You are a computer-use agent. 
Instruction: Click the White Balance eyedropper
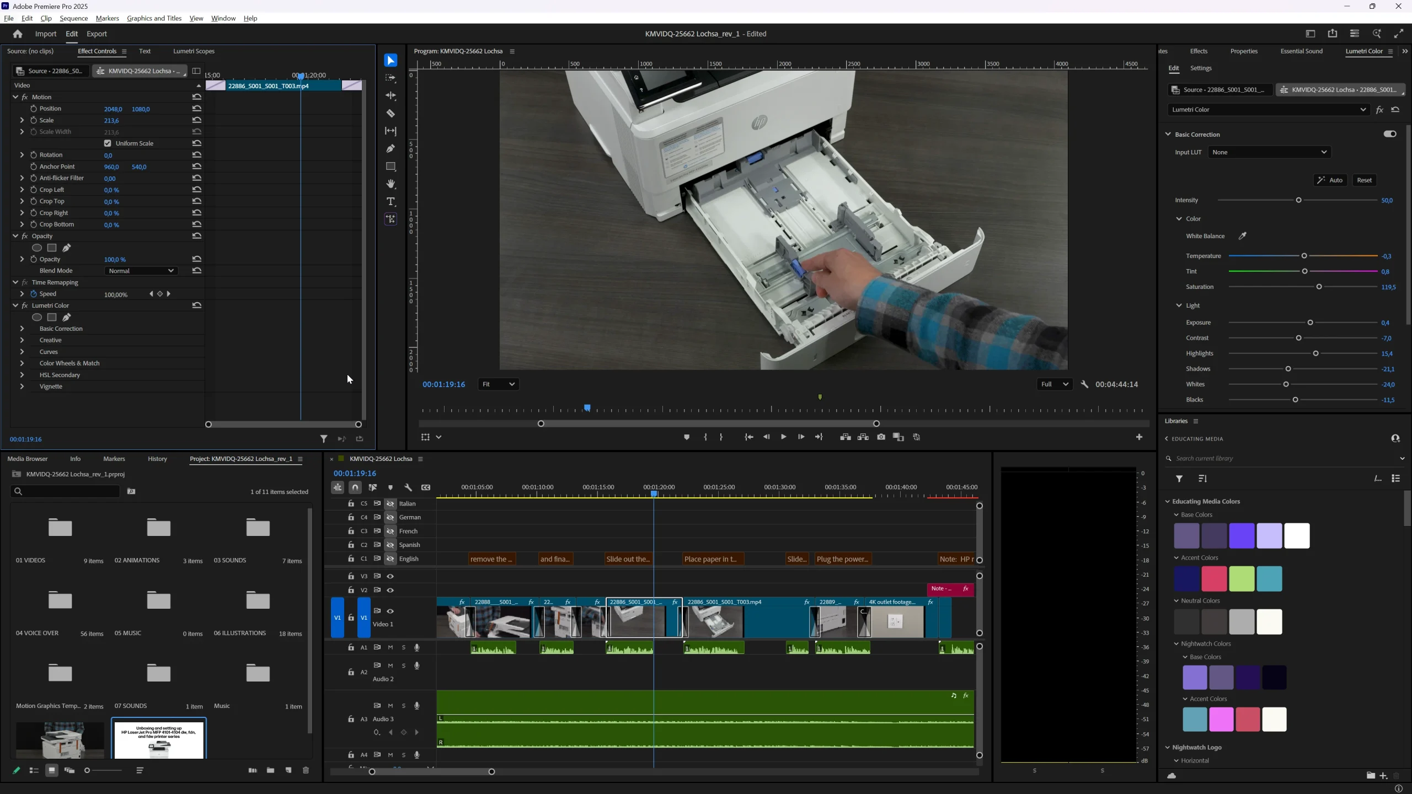[1242, 236]
